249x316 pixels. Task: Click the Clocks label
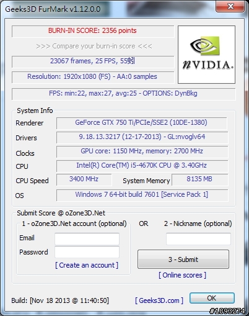[x=25, y=153]
